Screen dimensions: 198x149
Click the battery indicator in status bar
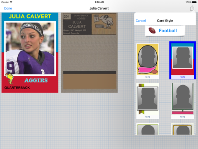click(194, 2)
